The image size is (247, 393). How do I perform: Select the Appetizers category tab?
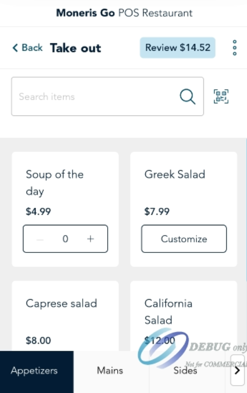point(34,370)
